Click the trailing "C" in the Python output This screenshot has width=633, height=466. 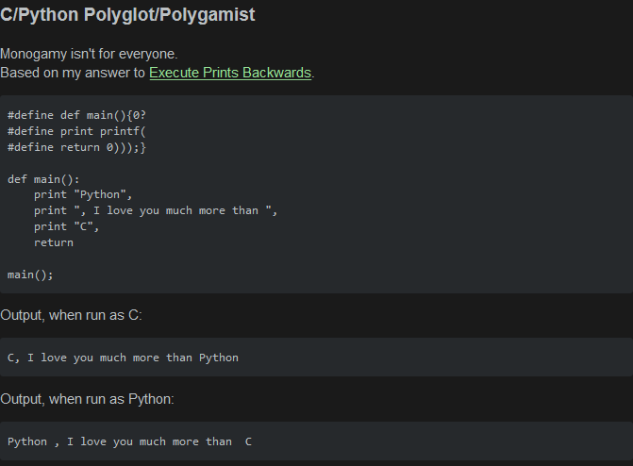pos(248,441)
